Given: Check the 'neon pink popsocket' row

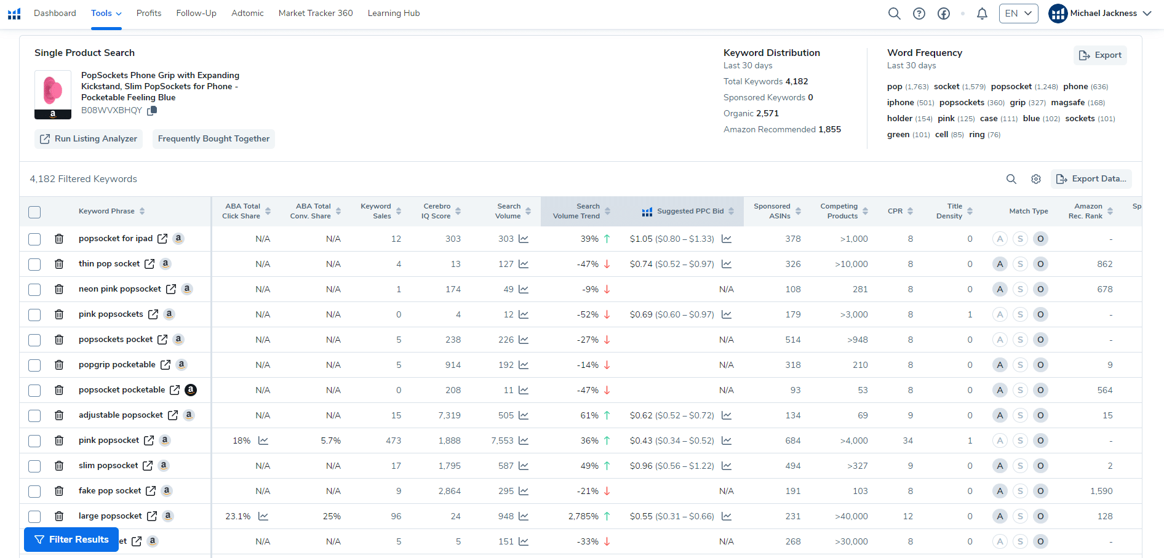Looking at the screenshot, I should (34, 290).
